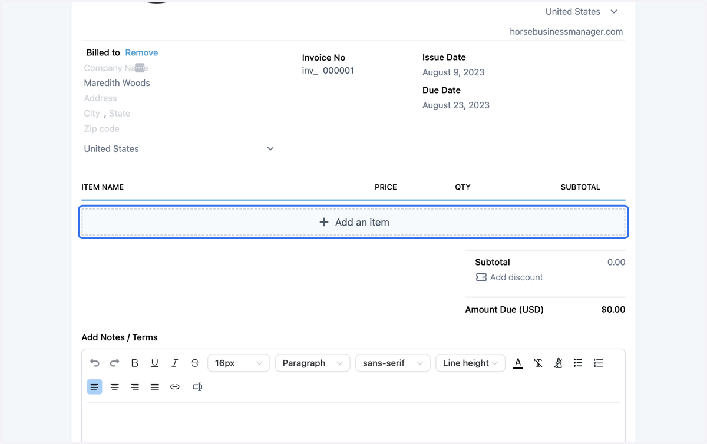Screen dimensions: 707x444
Task: Click the horsebusinessmanager.com website text
Action: tap(566, 32)
